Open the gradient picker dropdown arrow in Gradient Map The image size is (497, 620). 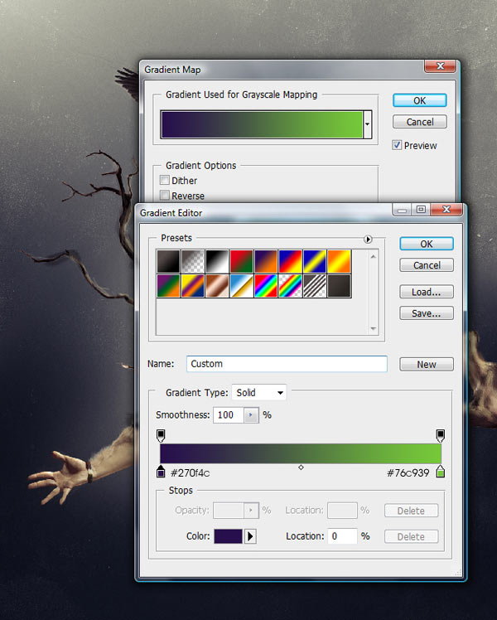[368, 124]
